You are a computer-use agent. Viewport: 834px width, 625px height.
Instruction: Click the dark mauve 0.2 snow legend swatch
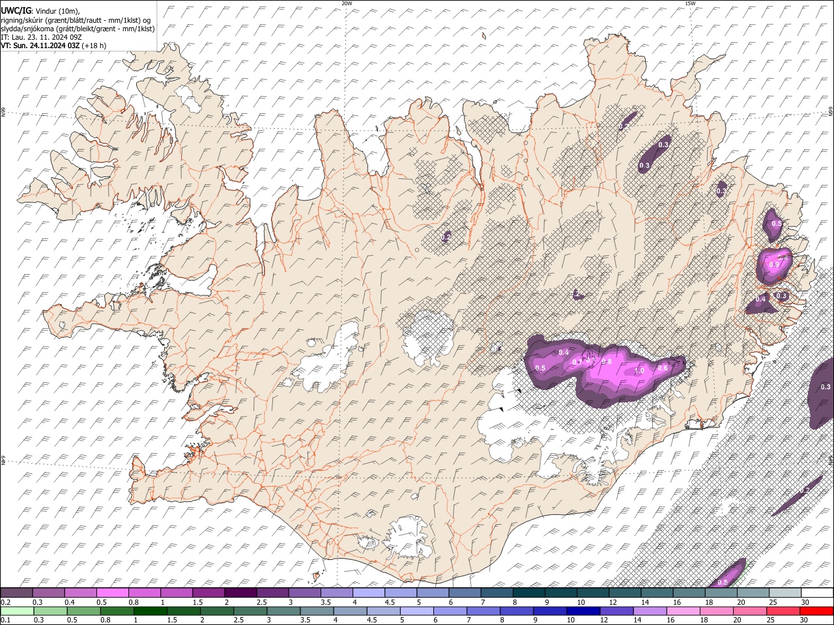pos(17,592)
